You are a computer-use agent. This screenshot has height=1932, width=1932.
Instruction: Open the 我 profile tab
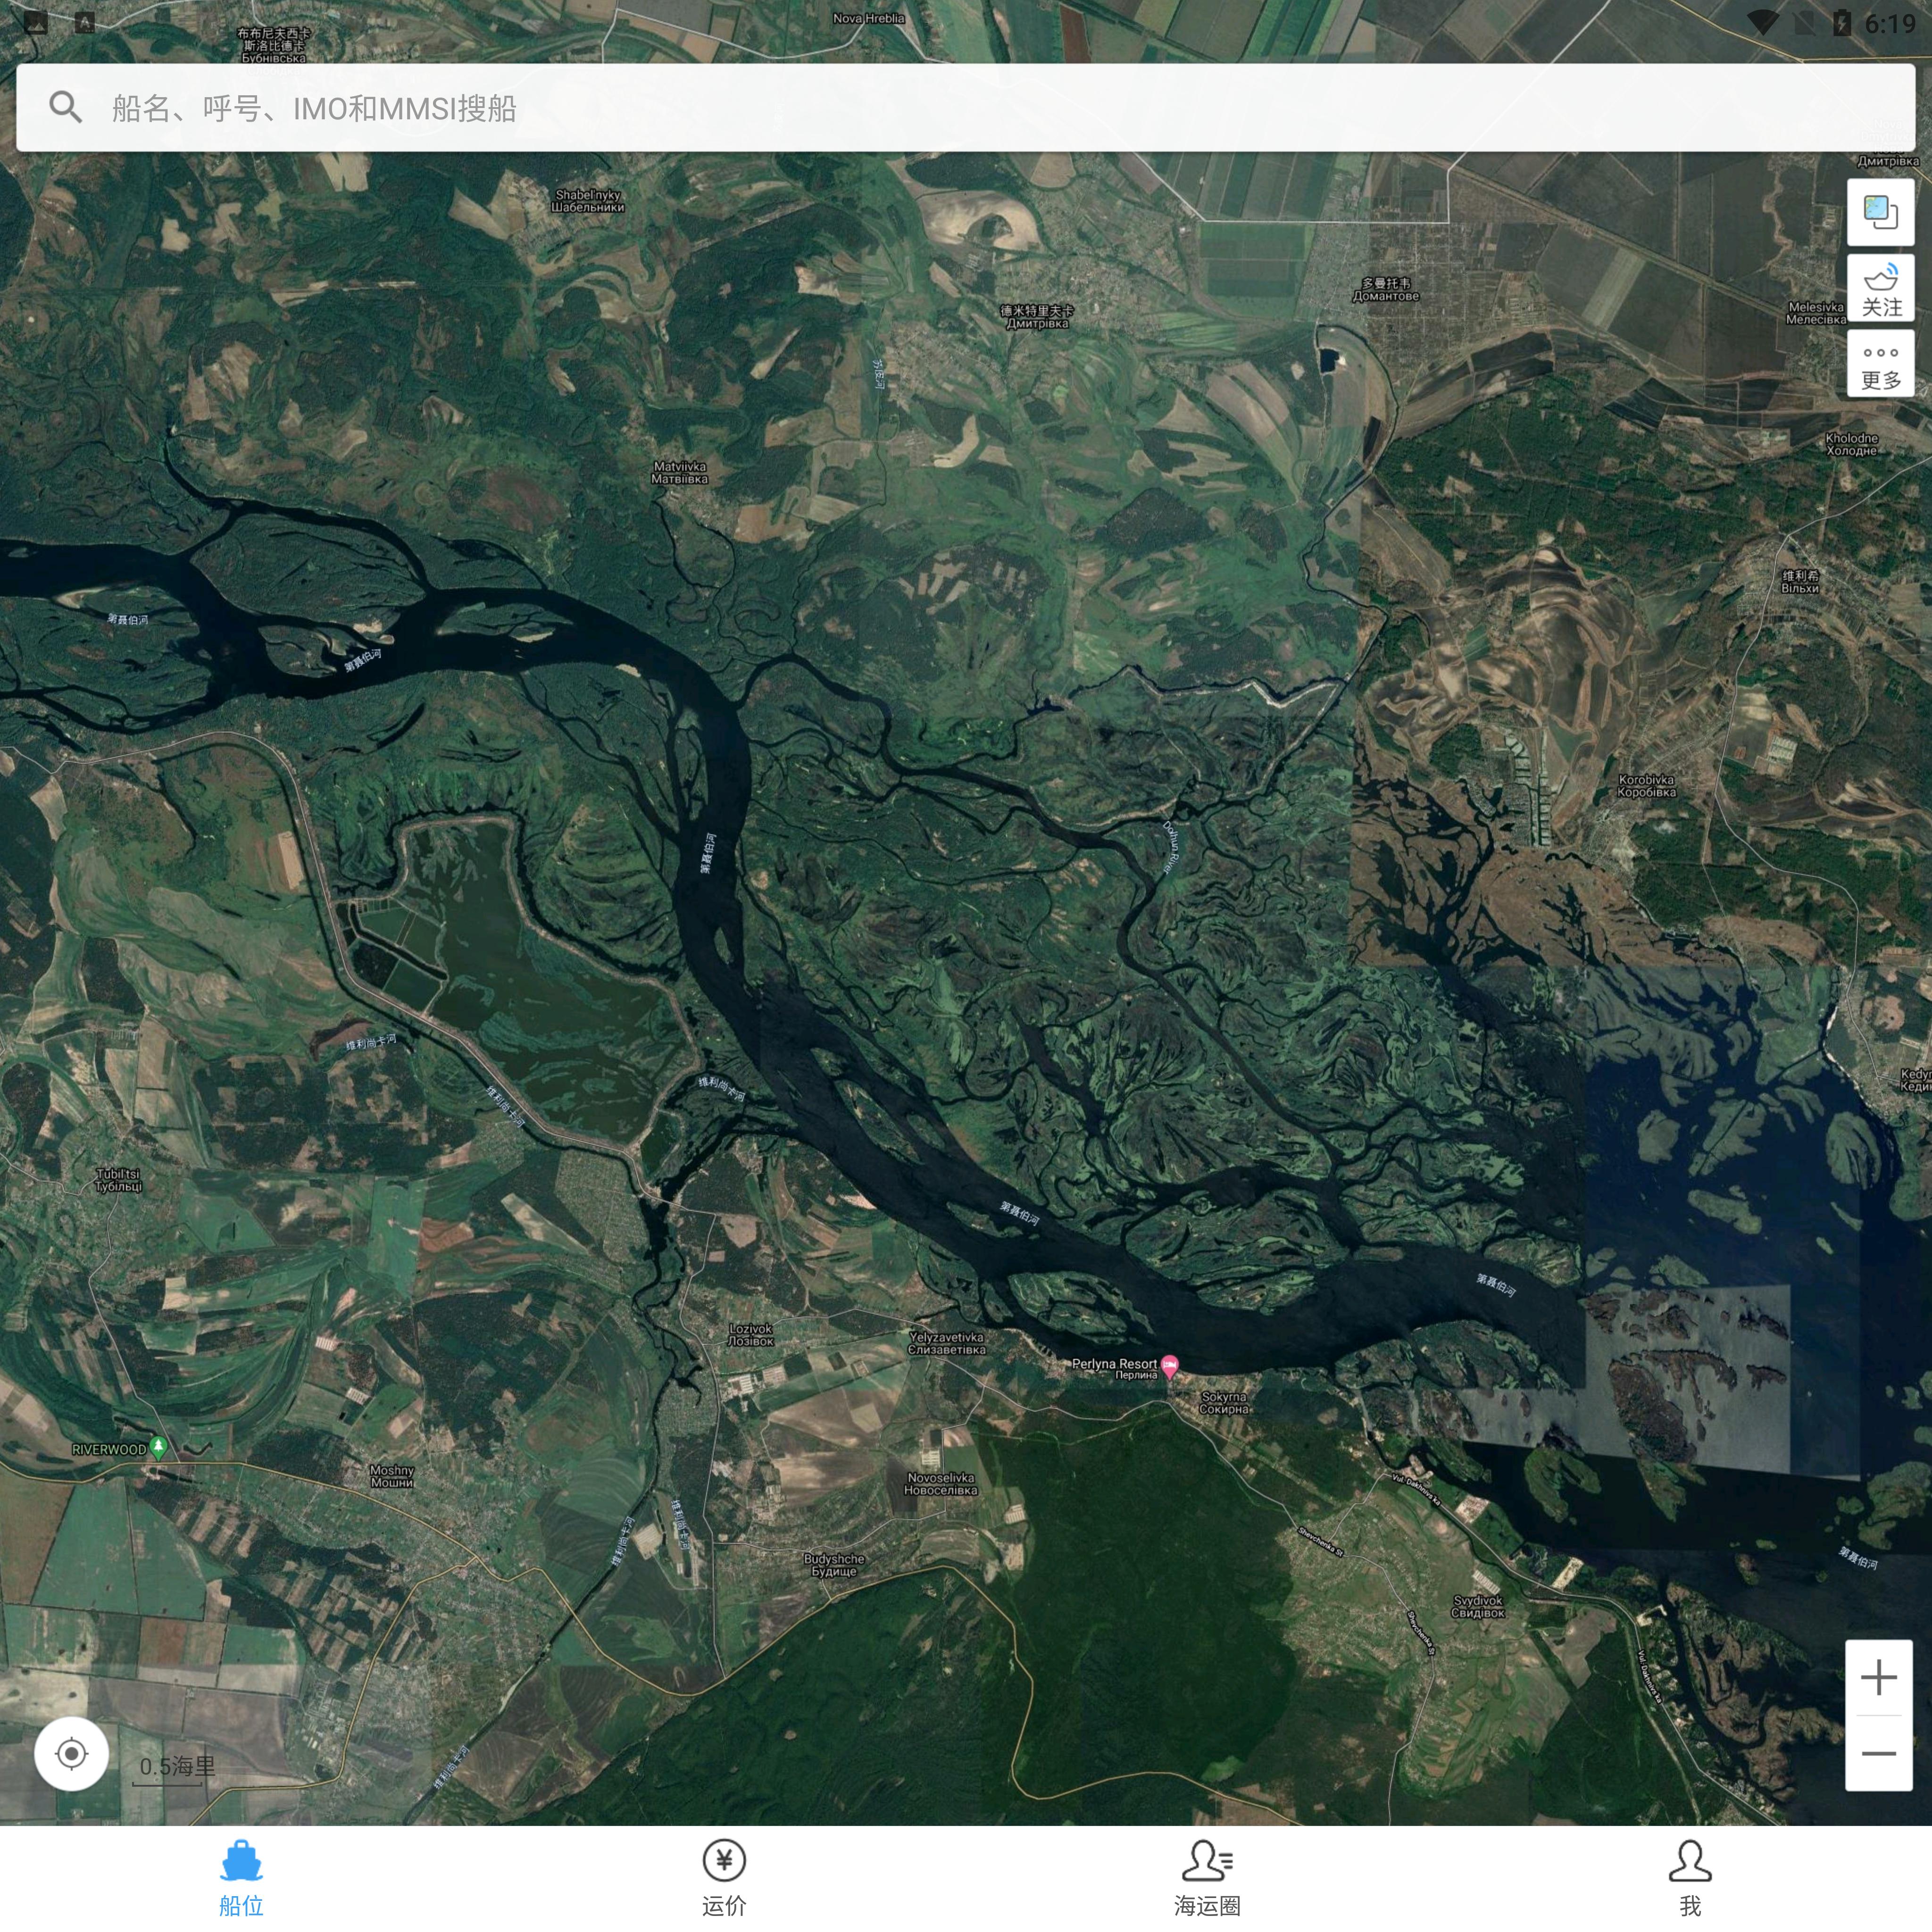tap(1690, 1878)
